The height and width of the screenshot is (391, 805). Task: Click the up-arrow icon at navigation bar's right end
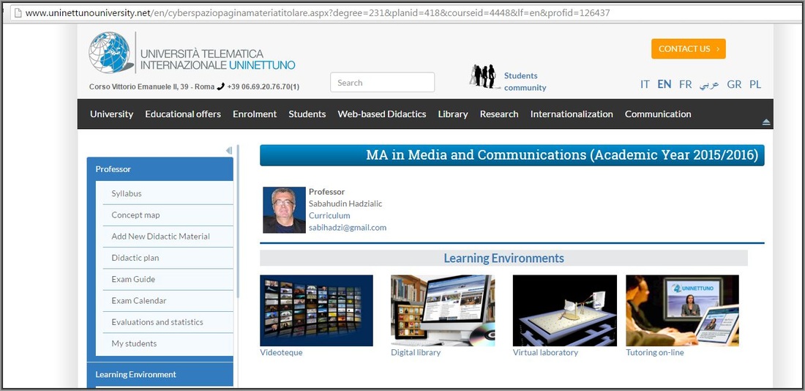click(766, 122)
